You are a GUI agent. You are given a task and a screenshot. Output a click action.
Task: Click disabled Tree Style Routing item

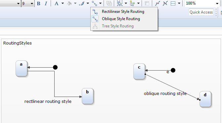124,26
